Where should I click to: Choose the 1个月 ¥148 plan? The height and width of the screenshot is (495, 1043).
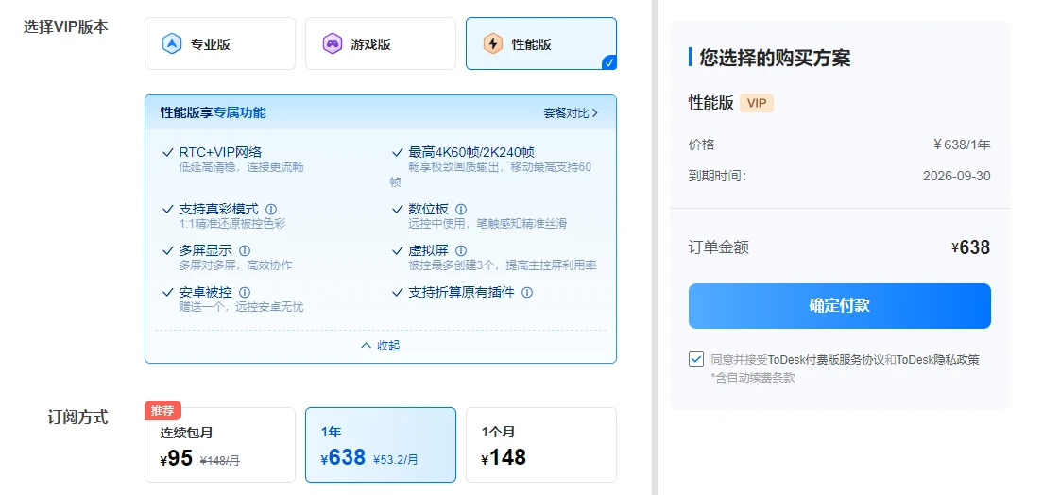pos(540,444)
